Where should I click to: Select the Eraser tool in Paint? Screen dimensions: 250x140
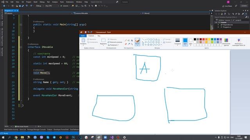pos(126,44)
